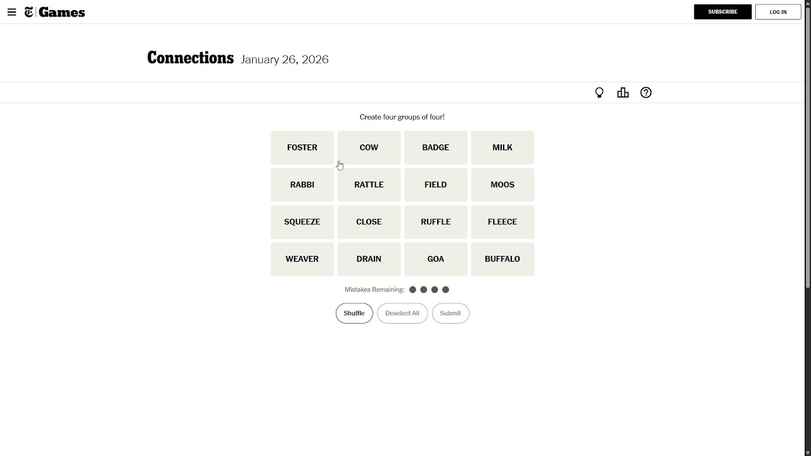Click the Subscribe button
Screen dimensions: 811x456
722,12
